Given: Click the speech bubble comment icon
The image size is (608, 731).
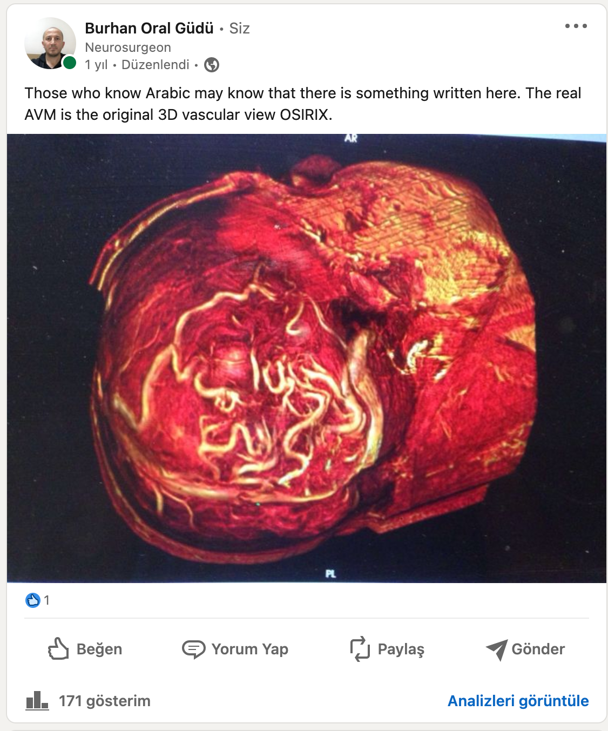Looking at the screenshot, I should click(193, 649).
